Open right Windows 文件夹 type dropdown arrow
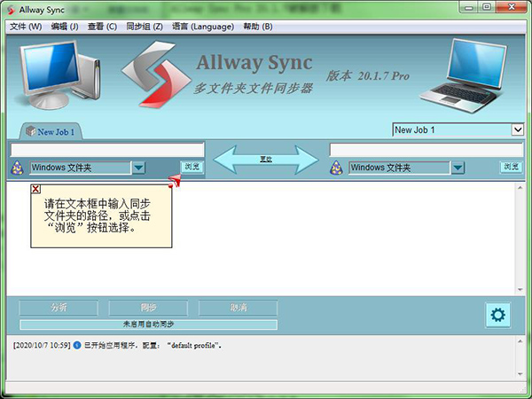Image resolution: width=532 pixels, height=399 pixels. [x=458, y=168]
